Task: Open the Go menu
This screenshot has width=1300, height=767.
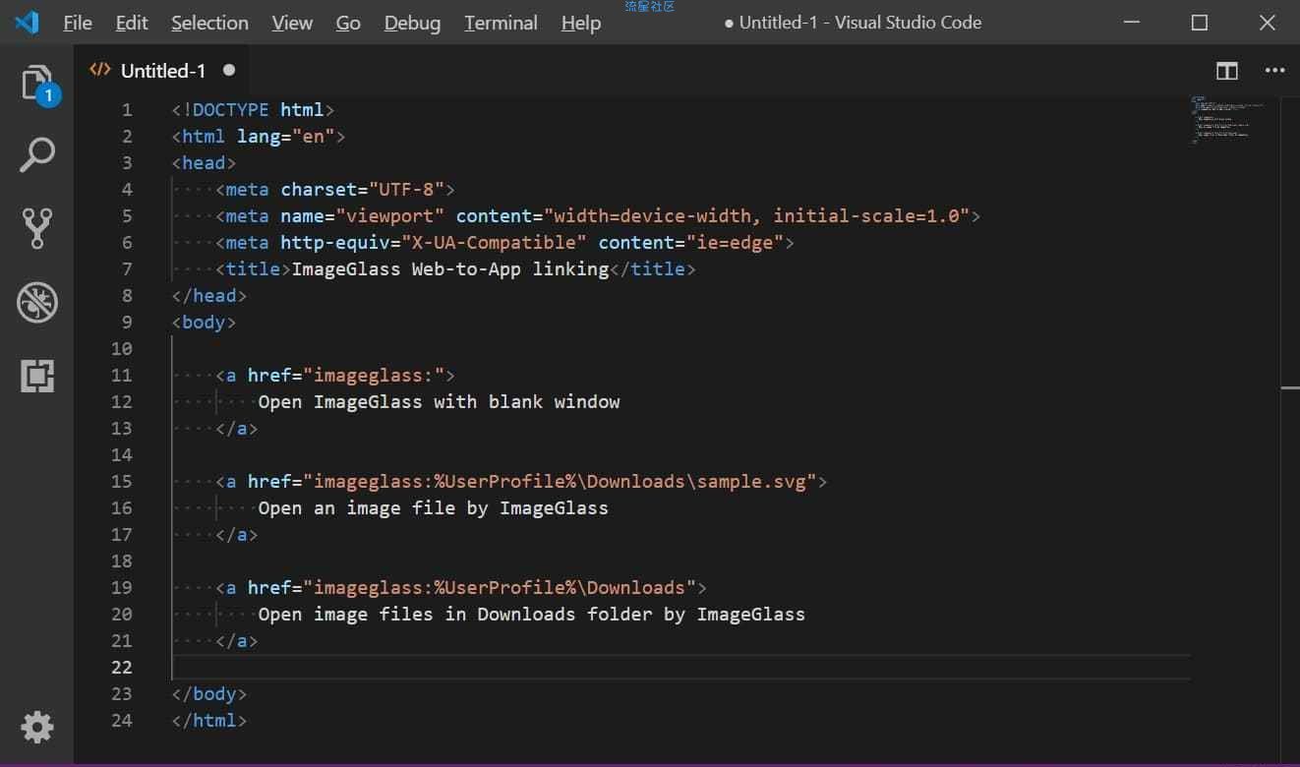Action: pos(348,23)
